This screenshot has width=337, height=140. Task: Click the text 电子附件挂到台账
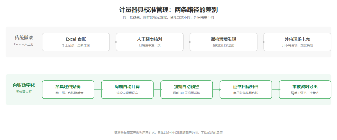point(246,93)
